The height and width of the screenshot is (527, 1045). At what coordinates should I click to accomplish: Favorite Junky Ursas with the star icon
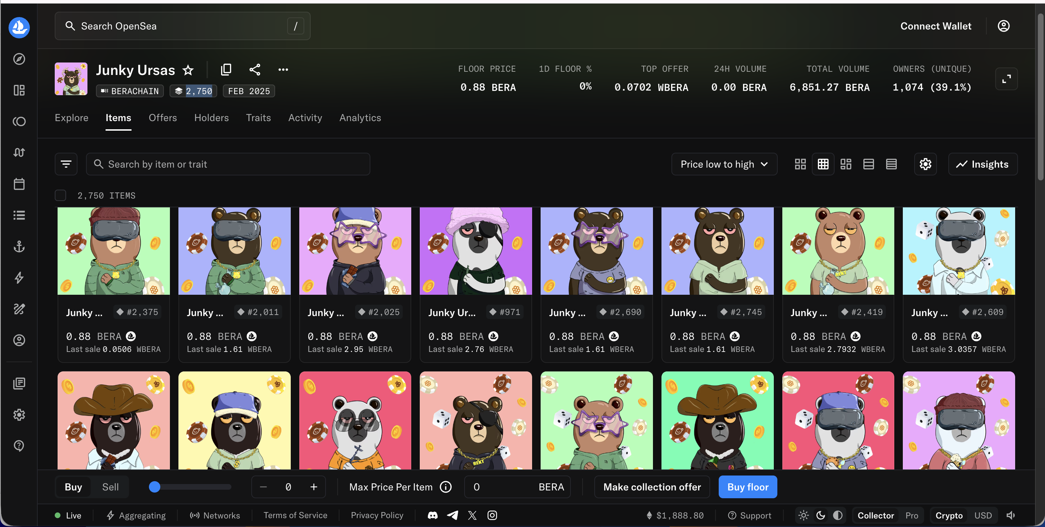click(x=188, y=70)
